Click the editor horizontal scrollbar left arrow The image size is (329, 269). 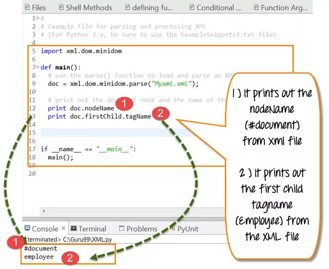pos(44,211)
